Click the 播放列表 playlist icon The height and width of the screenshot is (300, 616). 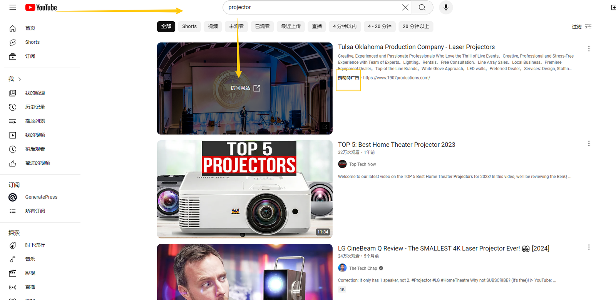pyautogui.click(x=13, y=121)
